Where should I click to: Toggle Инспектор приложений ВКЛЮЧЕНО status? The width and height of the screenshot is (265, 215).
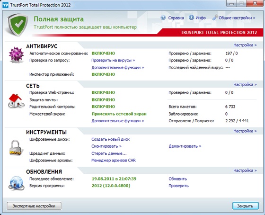click(103, 74)
